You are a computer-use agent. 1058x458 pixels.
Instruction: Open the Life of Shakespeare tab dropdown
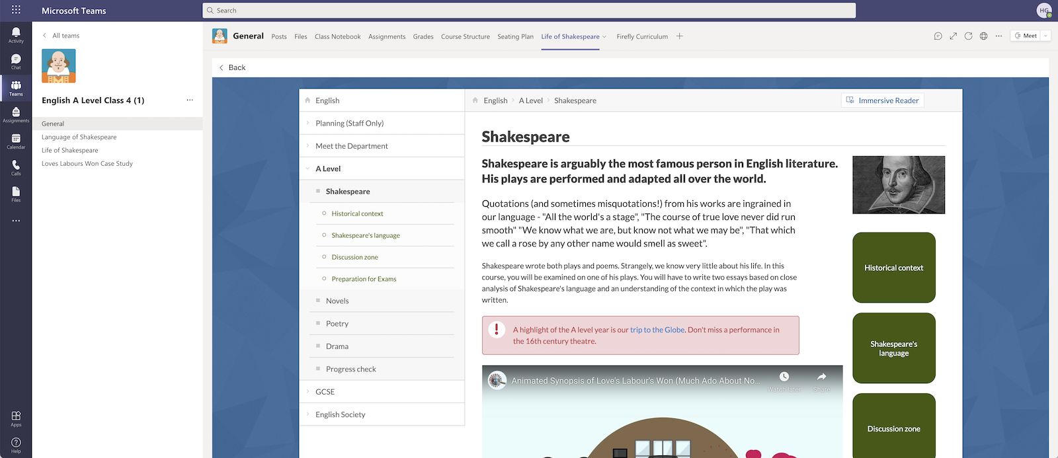604,37
